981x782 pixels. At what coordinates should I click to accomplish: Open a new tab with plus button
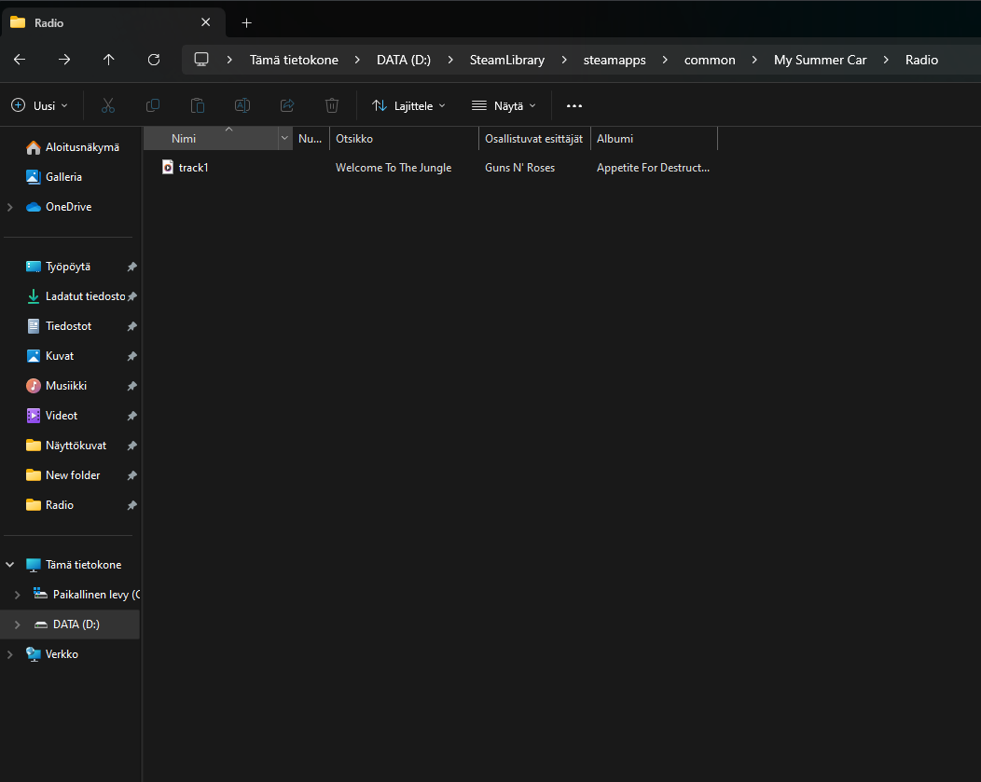tap(246, 23)
